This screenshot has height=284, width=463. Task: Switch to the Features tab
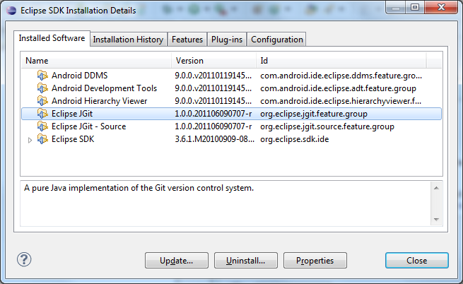tap(187, 40)
